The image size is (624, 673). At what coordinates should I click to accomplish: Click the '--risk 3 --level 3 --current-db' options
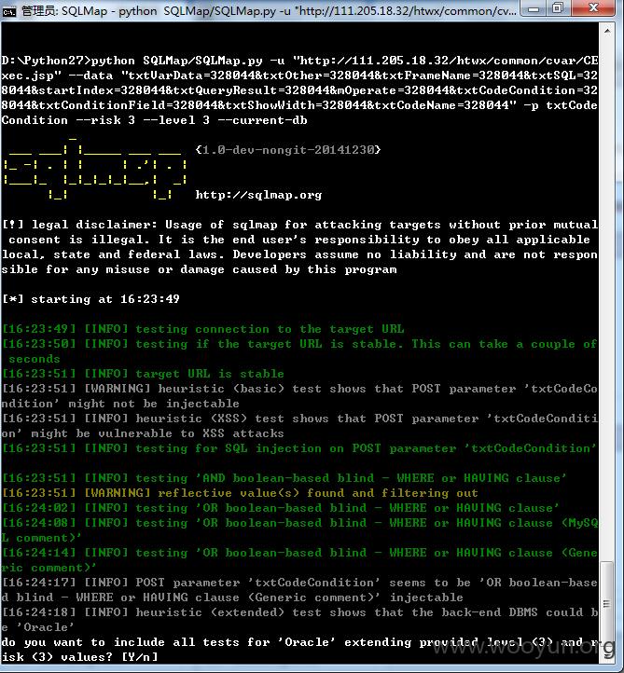(191, 120)
